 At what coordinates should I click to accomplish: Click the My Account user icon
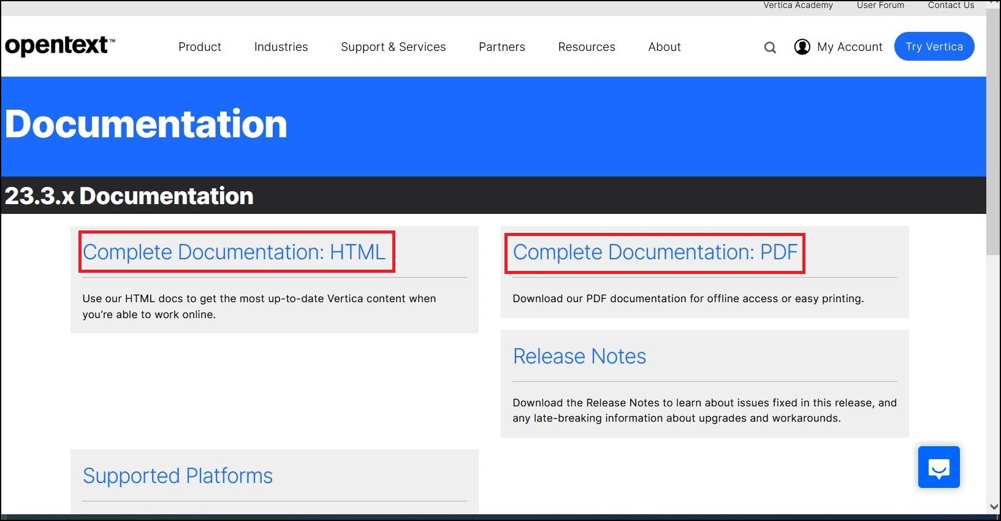pos(802,47)
